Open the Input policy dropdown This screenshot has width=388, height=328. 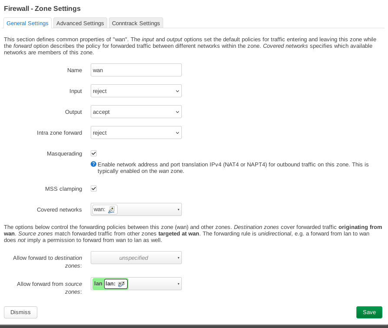coord(136,91)
